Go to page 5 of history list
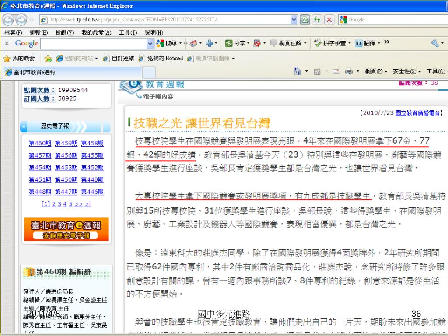 [70, 204]
